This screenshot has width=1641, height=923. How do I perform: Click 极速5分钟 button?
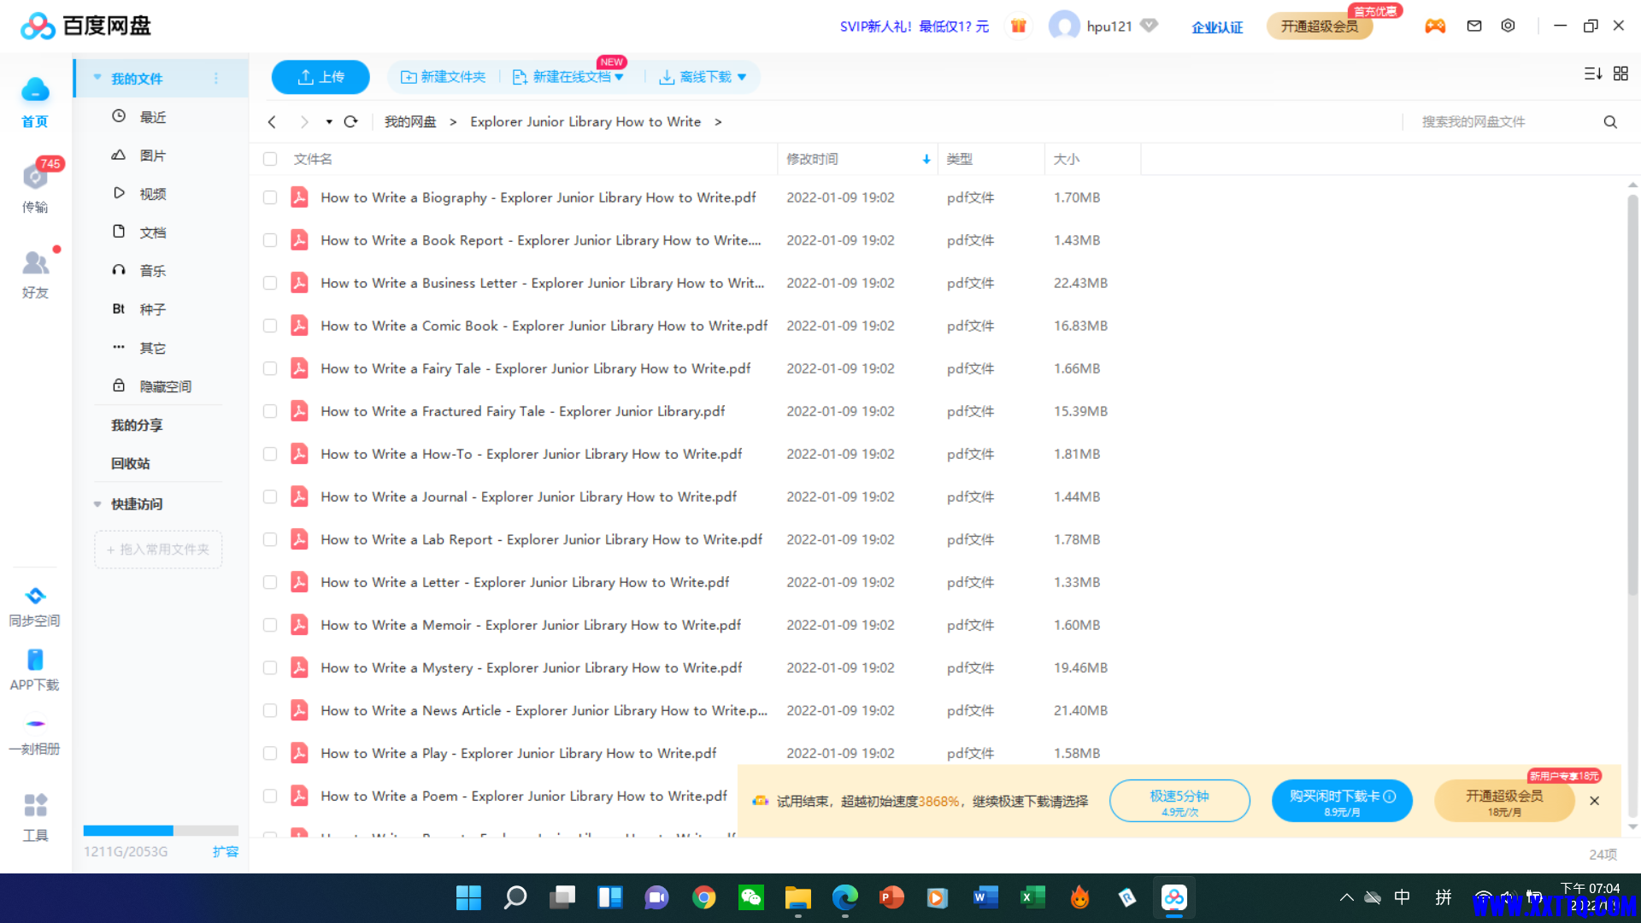(x=1179, y=801)
